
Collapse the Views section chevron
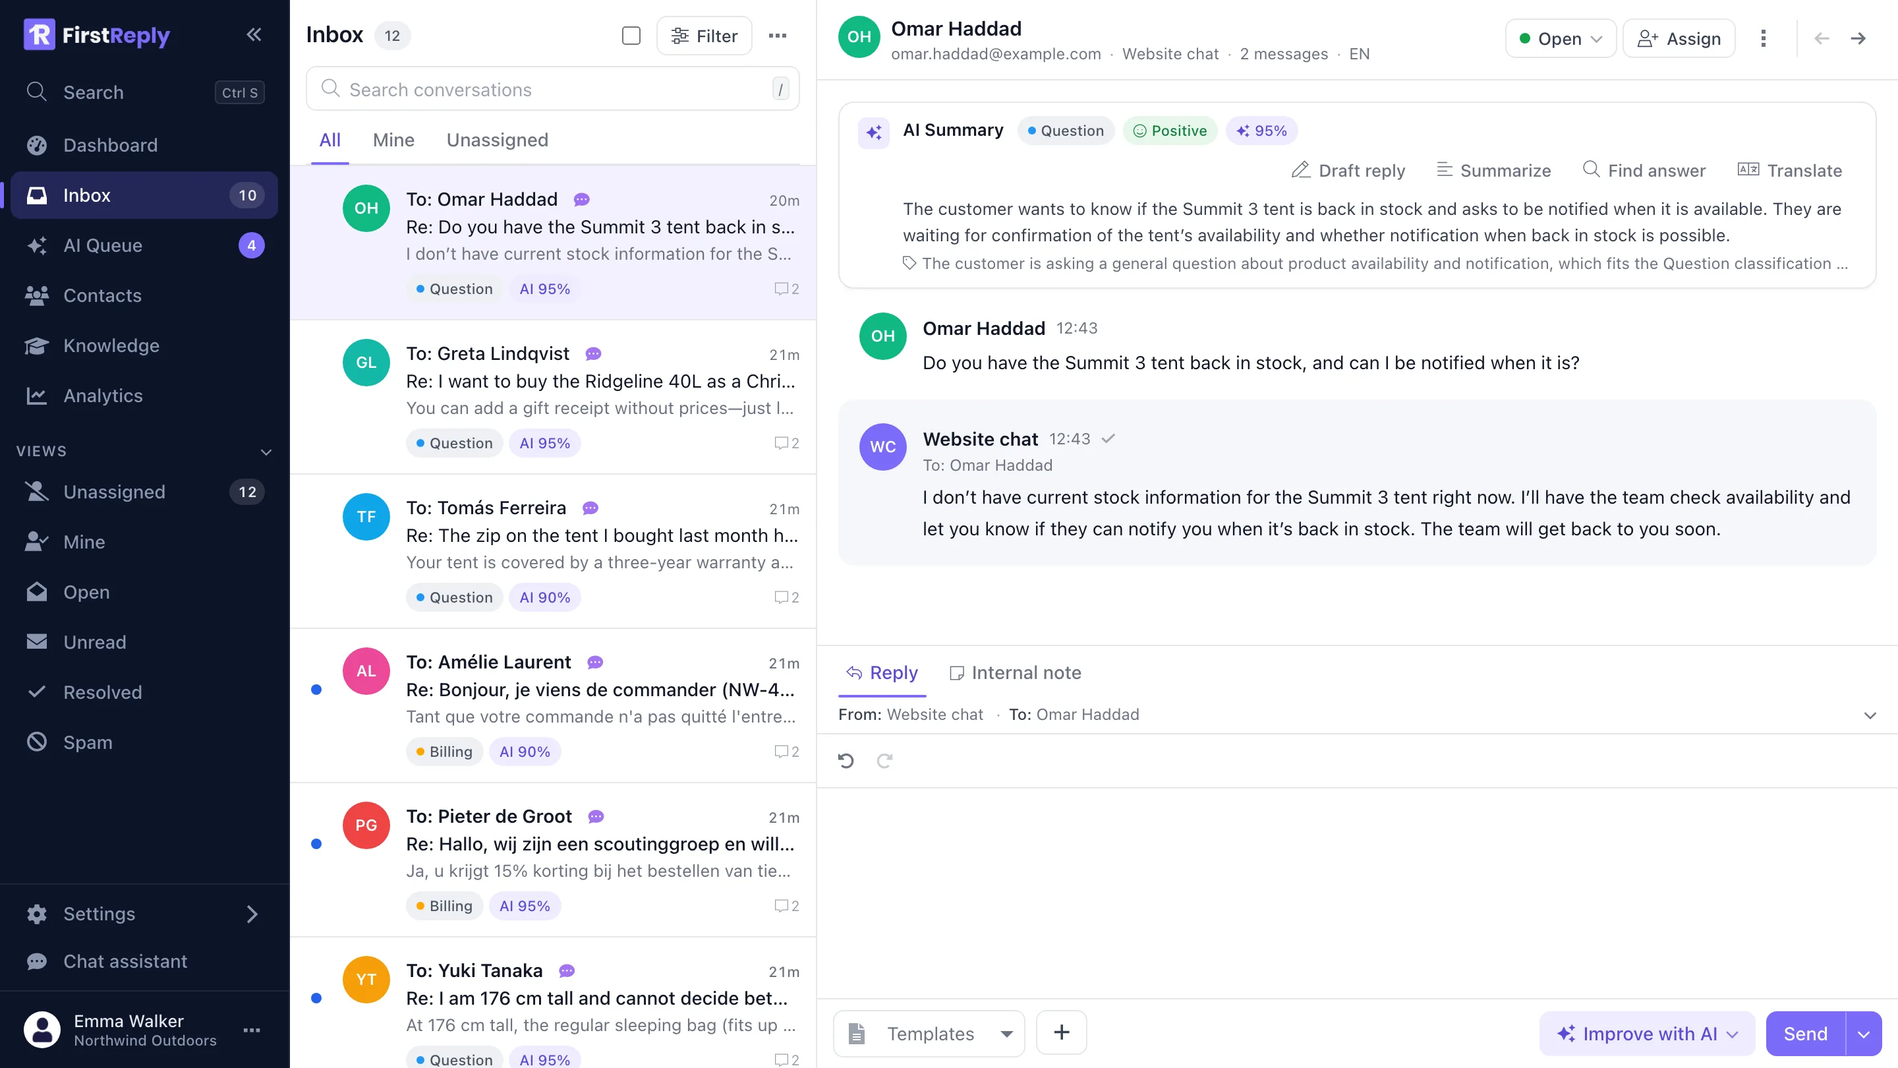tap(266, 451)
